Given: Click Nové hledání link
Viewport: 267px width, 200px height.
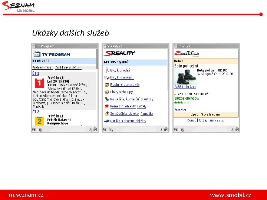Looking at the screenshot, I should click(211, 114).
